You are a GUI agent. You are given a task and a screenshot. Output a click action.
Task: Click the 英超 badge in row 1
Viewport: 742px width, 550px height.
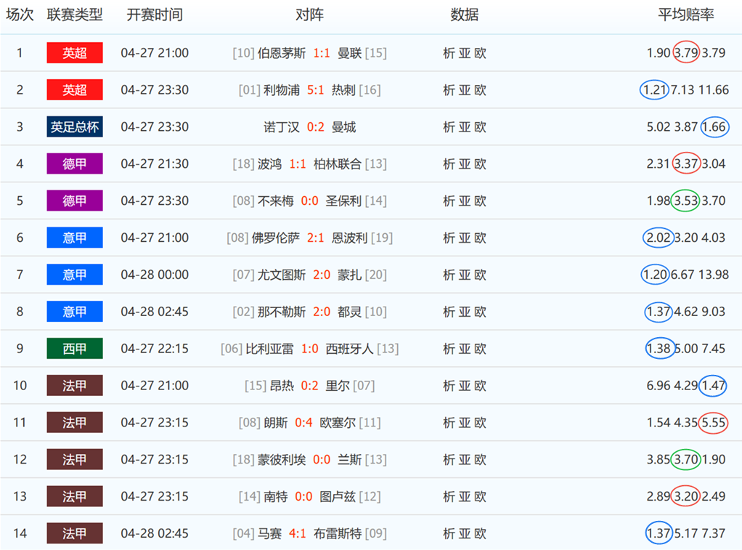(75, 52)
